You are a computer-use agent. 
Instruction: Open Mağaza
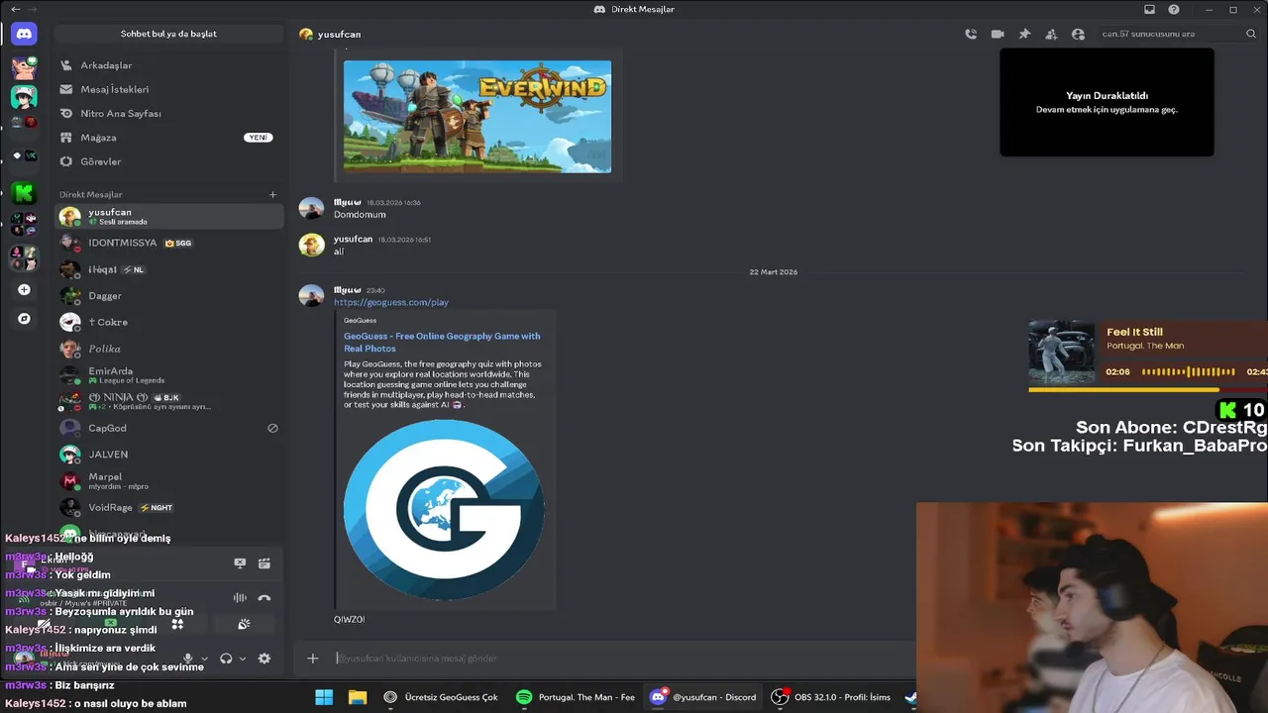tap(168, 138)
